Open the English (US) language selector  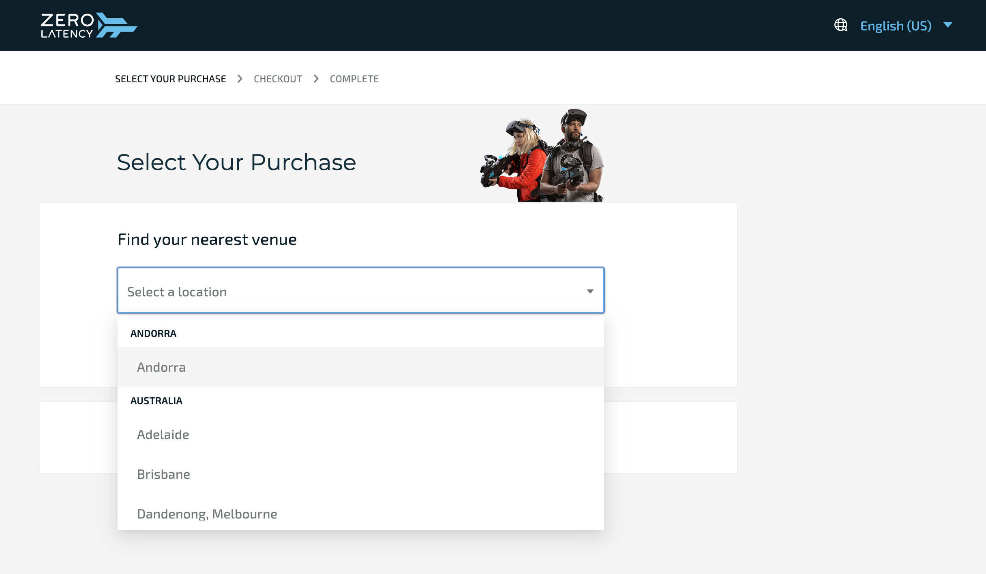896,26
